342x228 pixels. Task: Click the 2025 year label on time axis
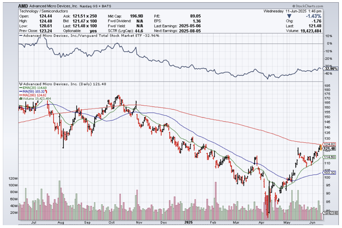click(189, 223)
